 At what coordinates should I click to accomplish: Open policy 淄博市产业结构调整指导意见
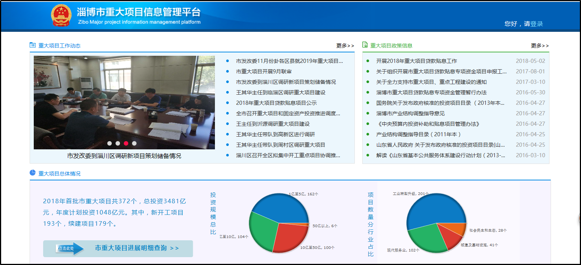click(410, 113)
